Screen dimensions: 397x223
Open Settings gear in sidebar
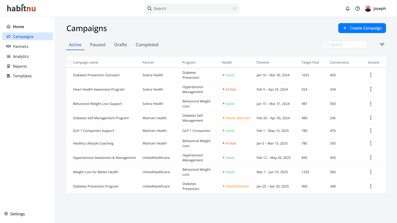pyautogui.click(x=6, y=214)
